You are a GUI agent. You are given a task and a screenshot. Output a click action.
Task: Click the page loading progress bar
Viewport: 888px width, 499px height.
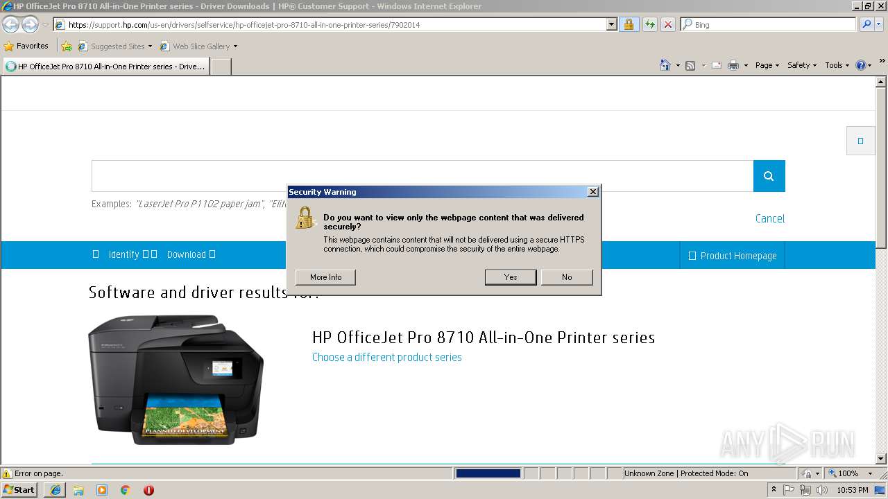(488, 473)
